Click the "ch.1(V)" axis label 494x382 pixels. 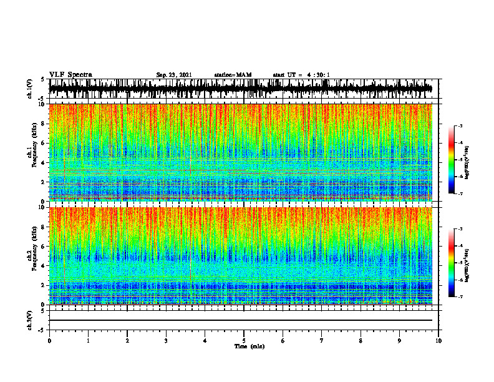tap(30, 89)
